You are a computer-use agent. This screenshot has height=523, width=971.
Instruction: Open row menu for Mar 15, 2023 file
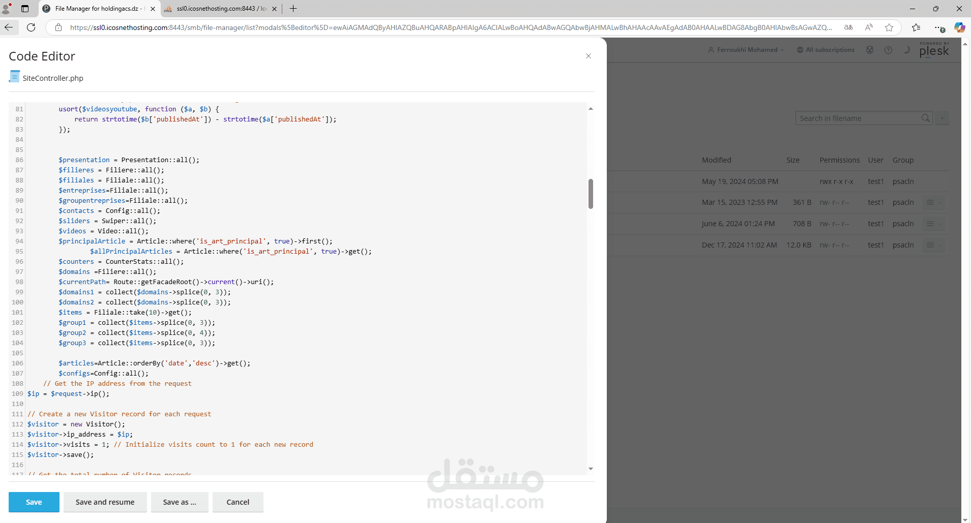[x=934, y=202]
